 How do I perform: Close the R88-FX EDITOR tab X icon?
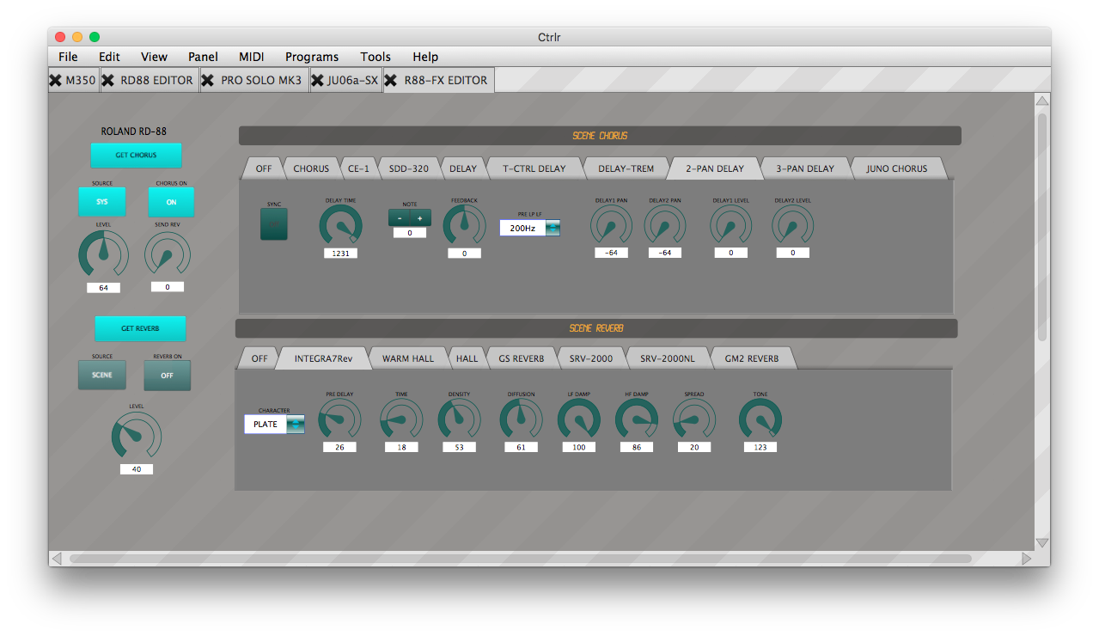coord(390,80)
